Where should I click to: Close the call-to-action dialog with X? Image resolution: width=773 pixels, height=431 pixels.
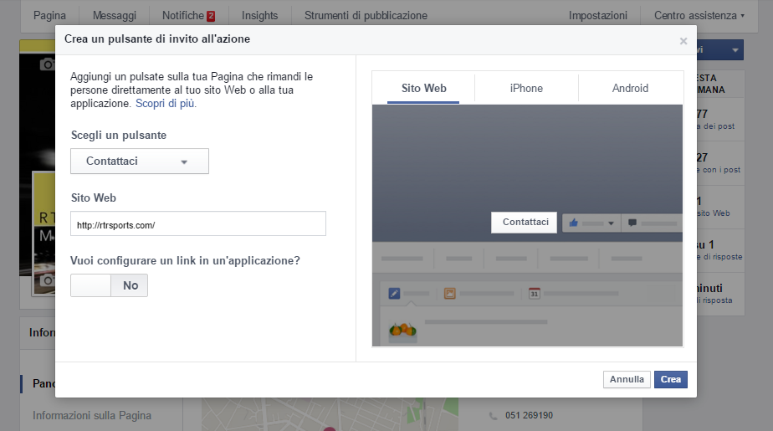(x=683, y=41)
